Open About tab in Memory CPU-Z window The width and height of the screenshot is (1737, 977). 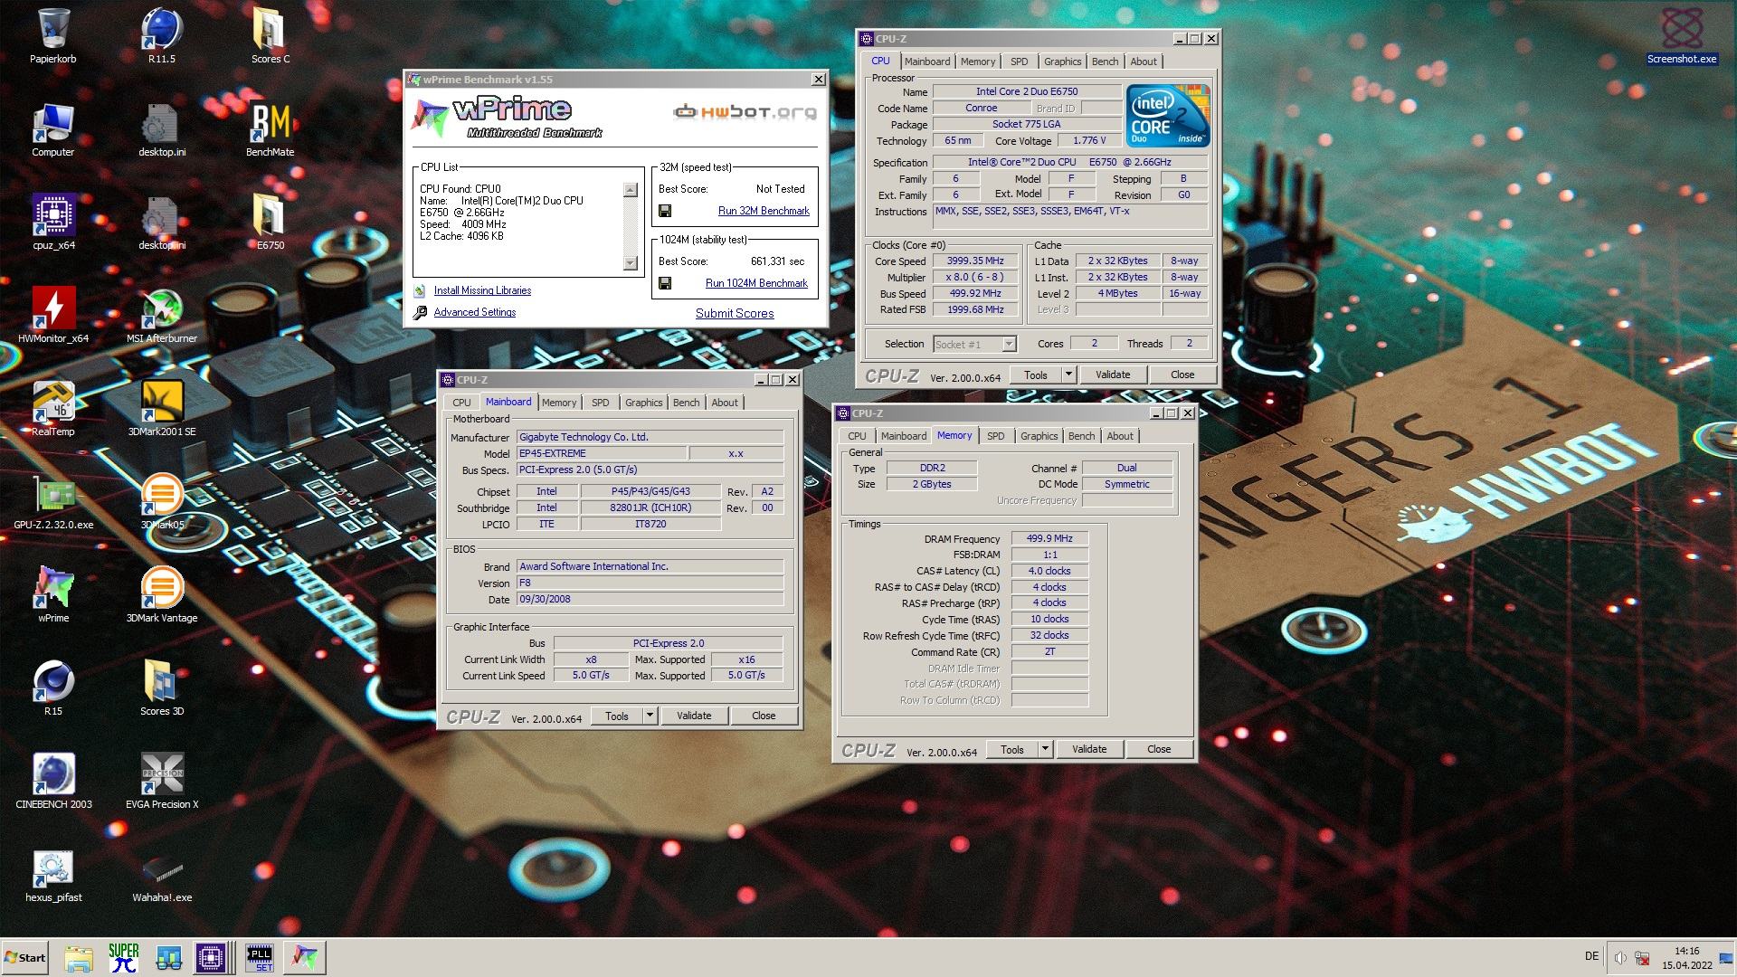click(1119, 436)
